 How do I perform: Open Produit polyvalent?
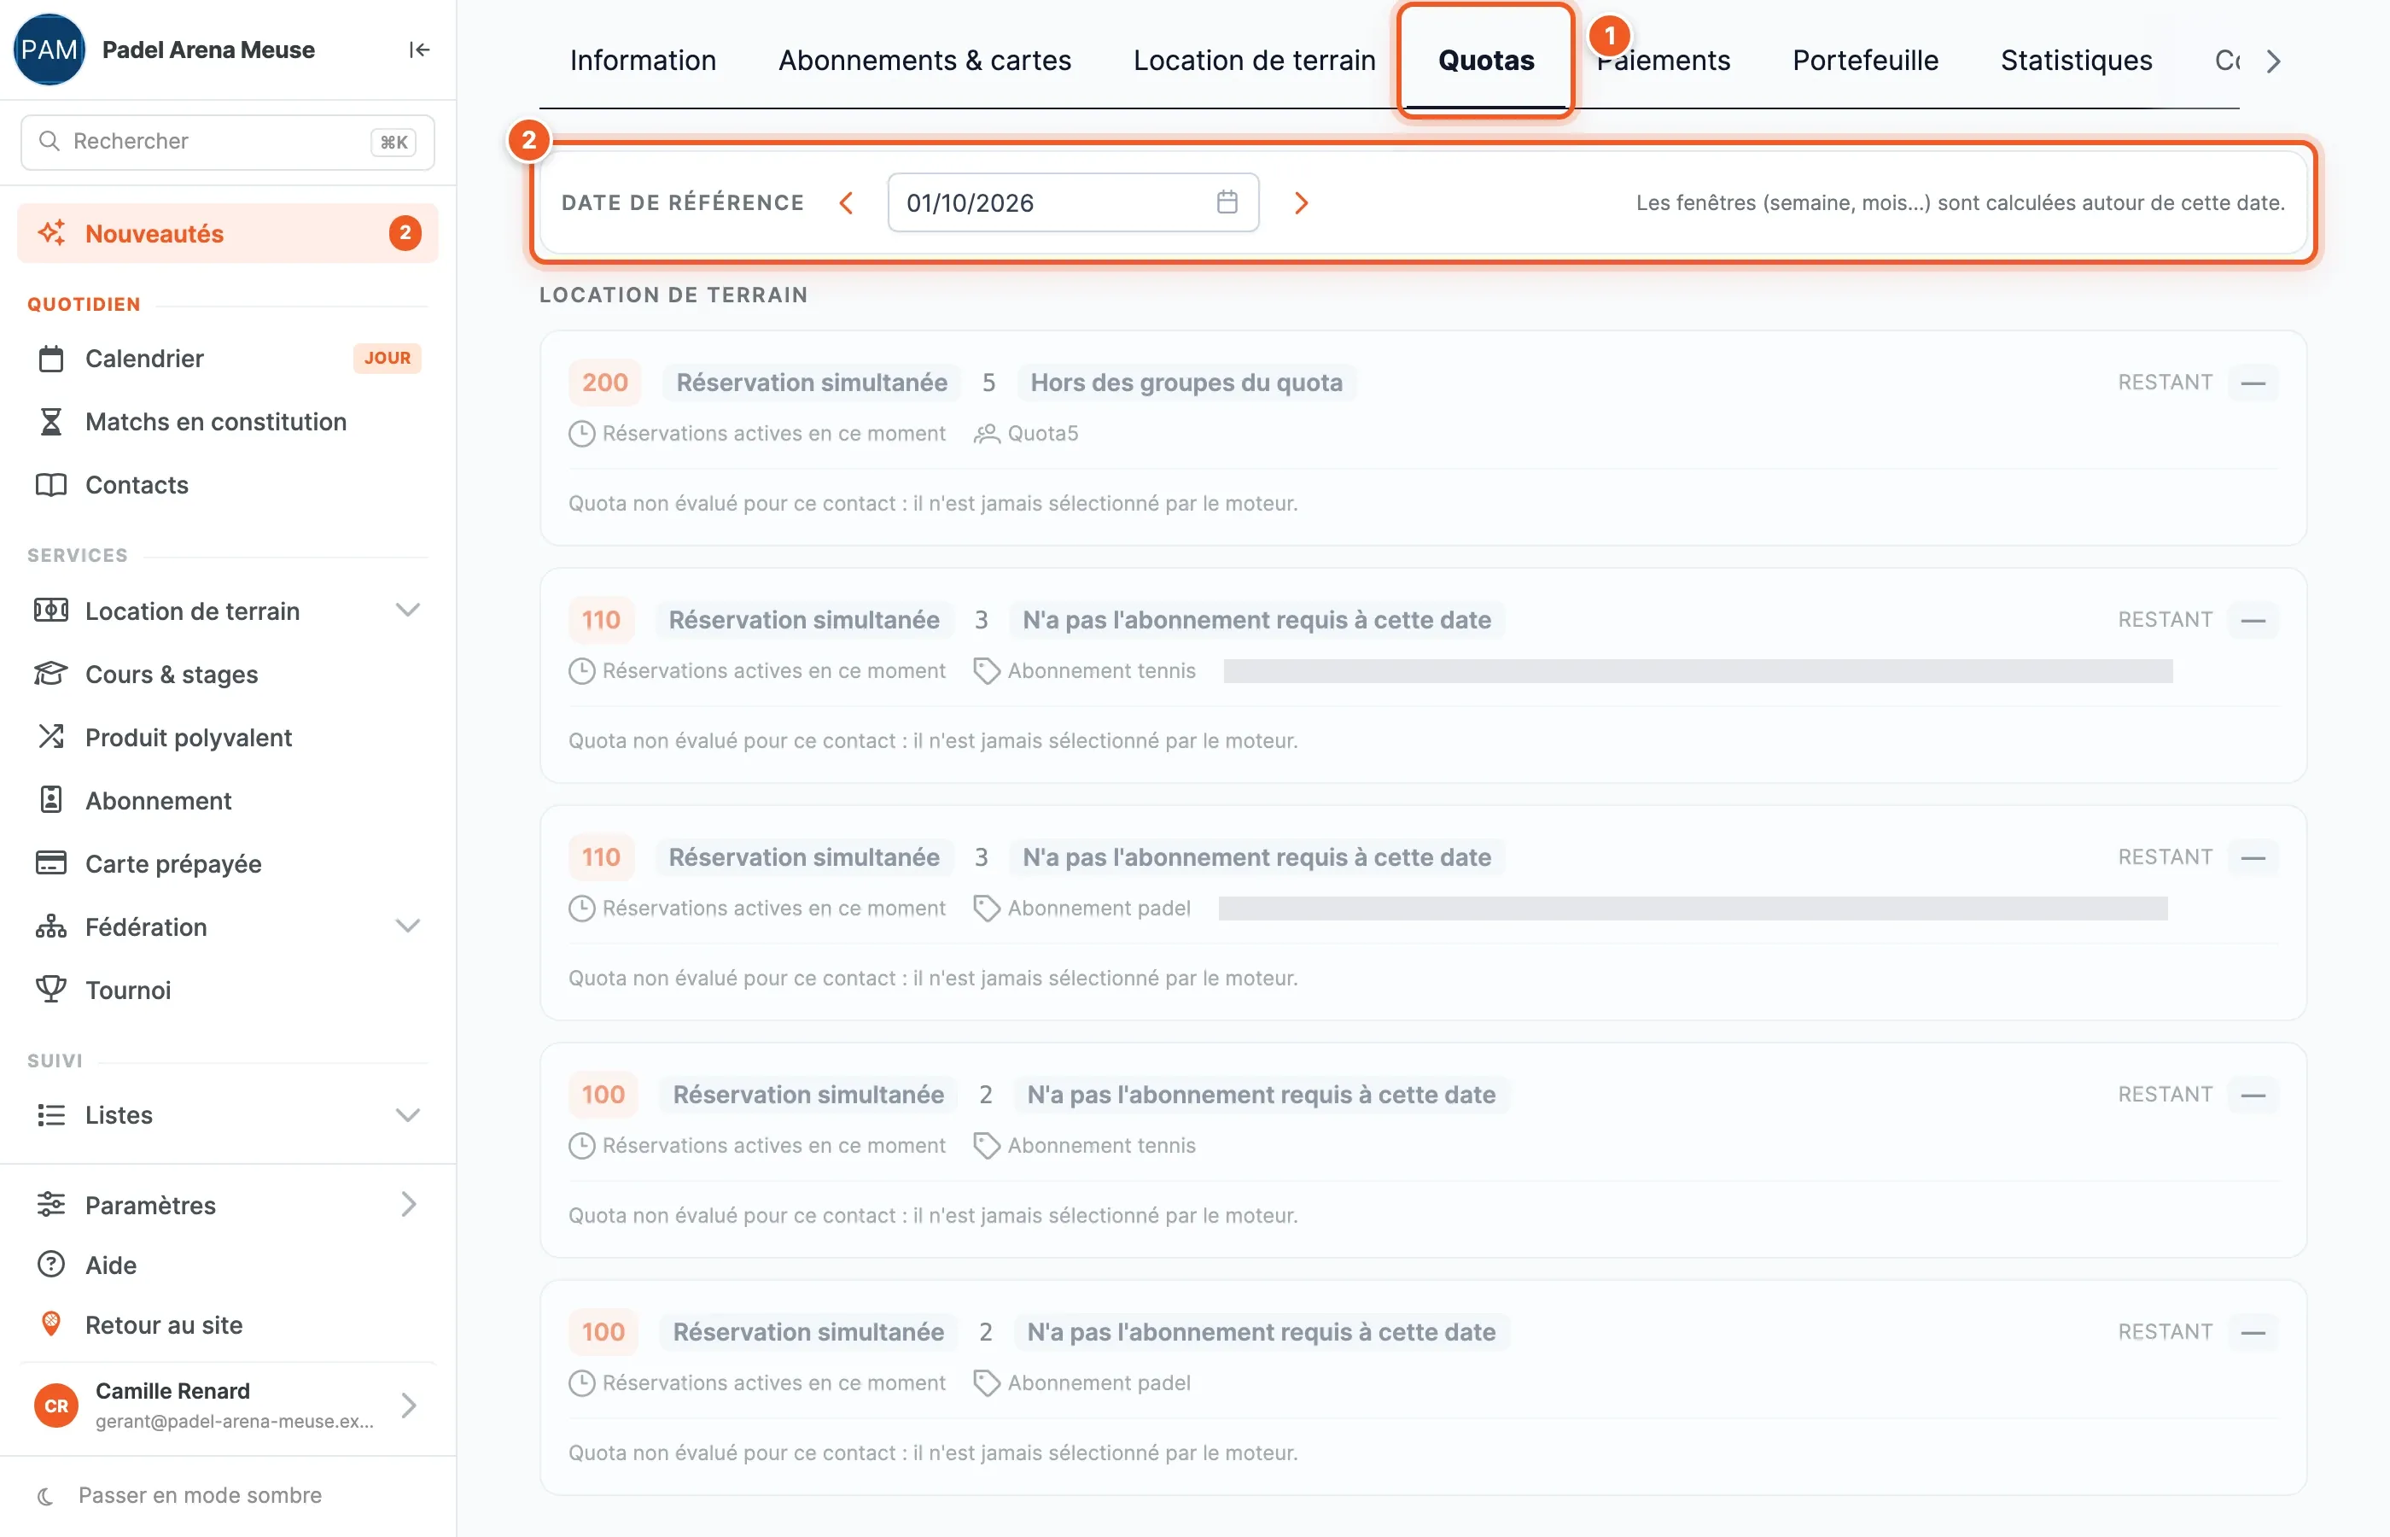(227, 737)
